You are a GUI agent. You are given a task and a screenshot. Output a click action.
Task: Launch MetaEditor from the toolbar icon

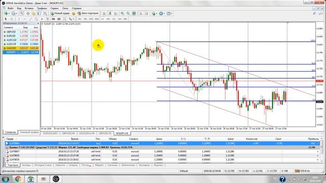pos(73,14)
